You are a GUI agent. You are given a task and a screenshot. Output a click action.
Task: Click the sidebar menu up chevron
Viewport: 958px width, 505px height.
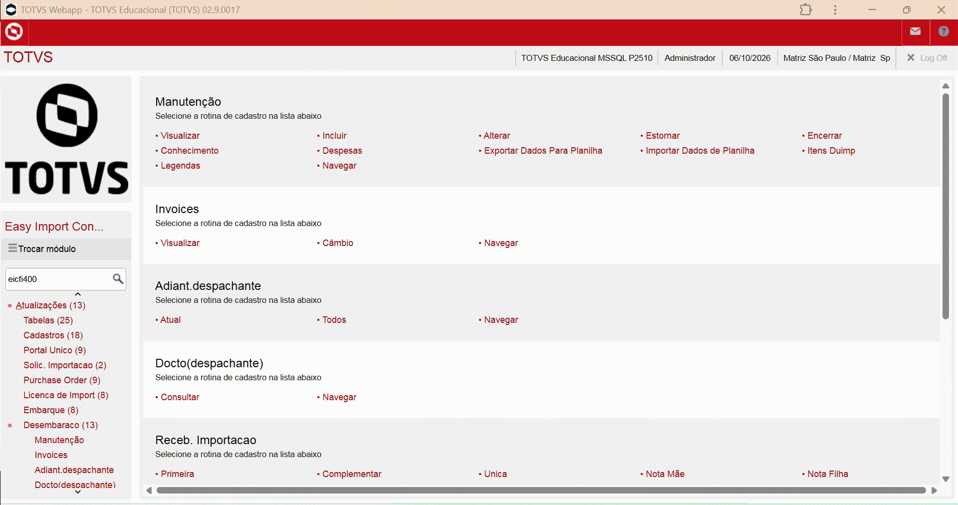[78, 294]
